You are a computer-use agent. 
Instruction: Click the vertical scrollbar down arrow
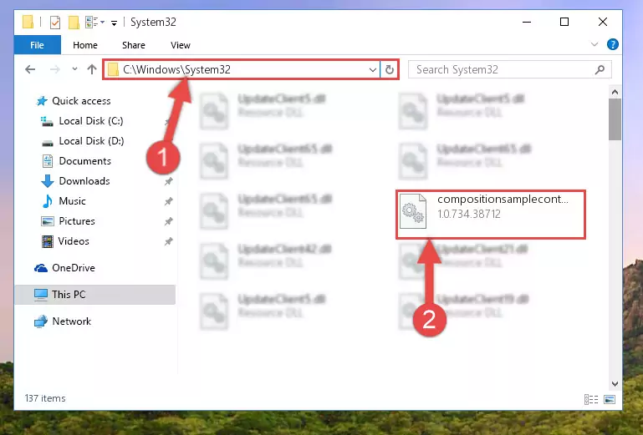(x=615, y=384)
